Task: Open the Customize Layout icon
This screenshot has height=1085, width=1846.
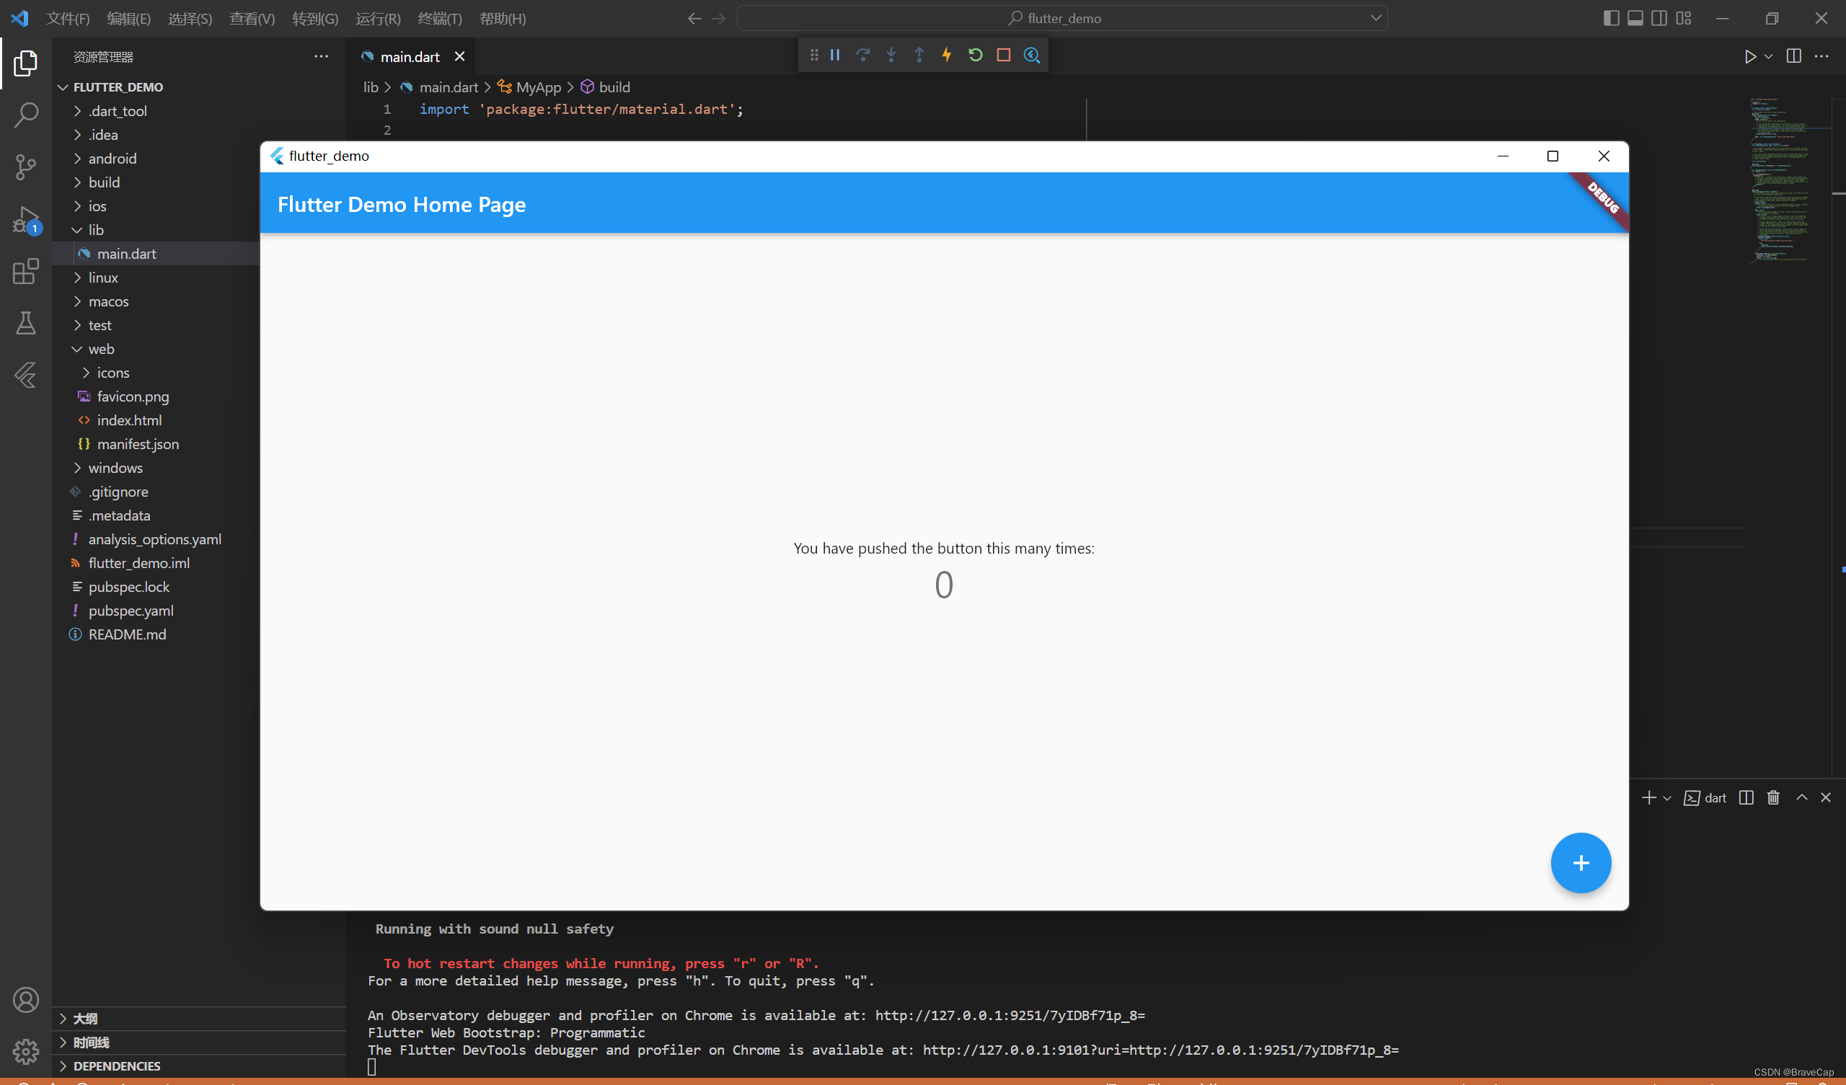Action: pyautogui.click(x=1683, y=18)
